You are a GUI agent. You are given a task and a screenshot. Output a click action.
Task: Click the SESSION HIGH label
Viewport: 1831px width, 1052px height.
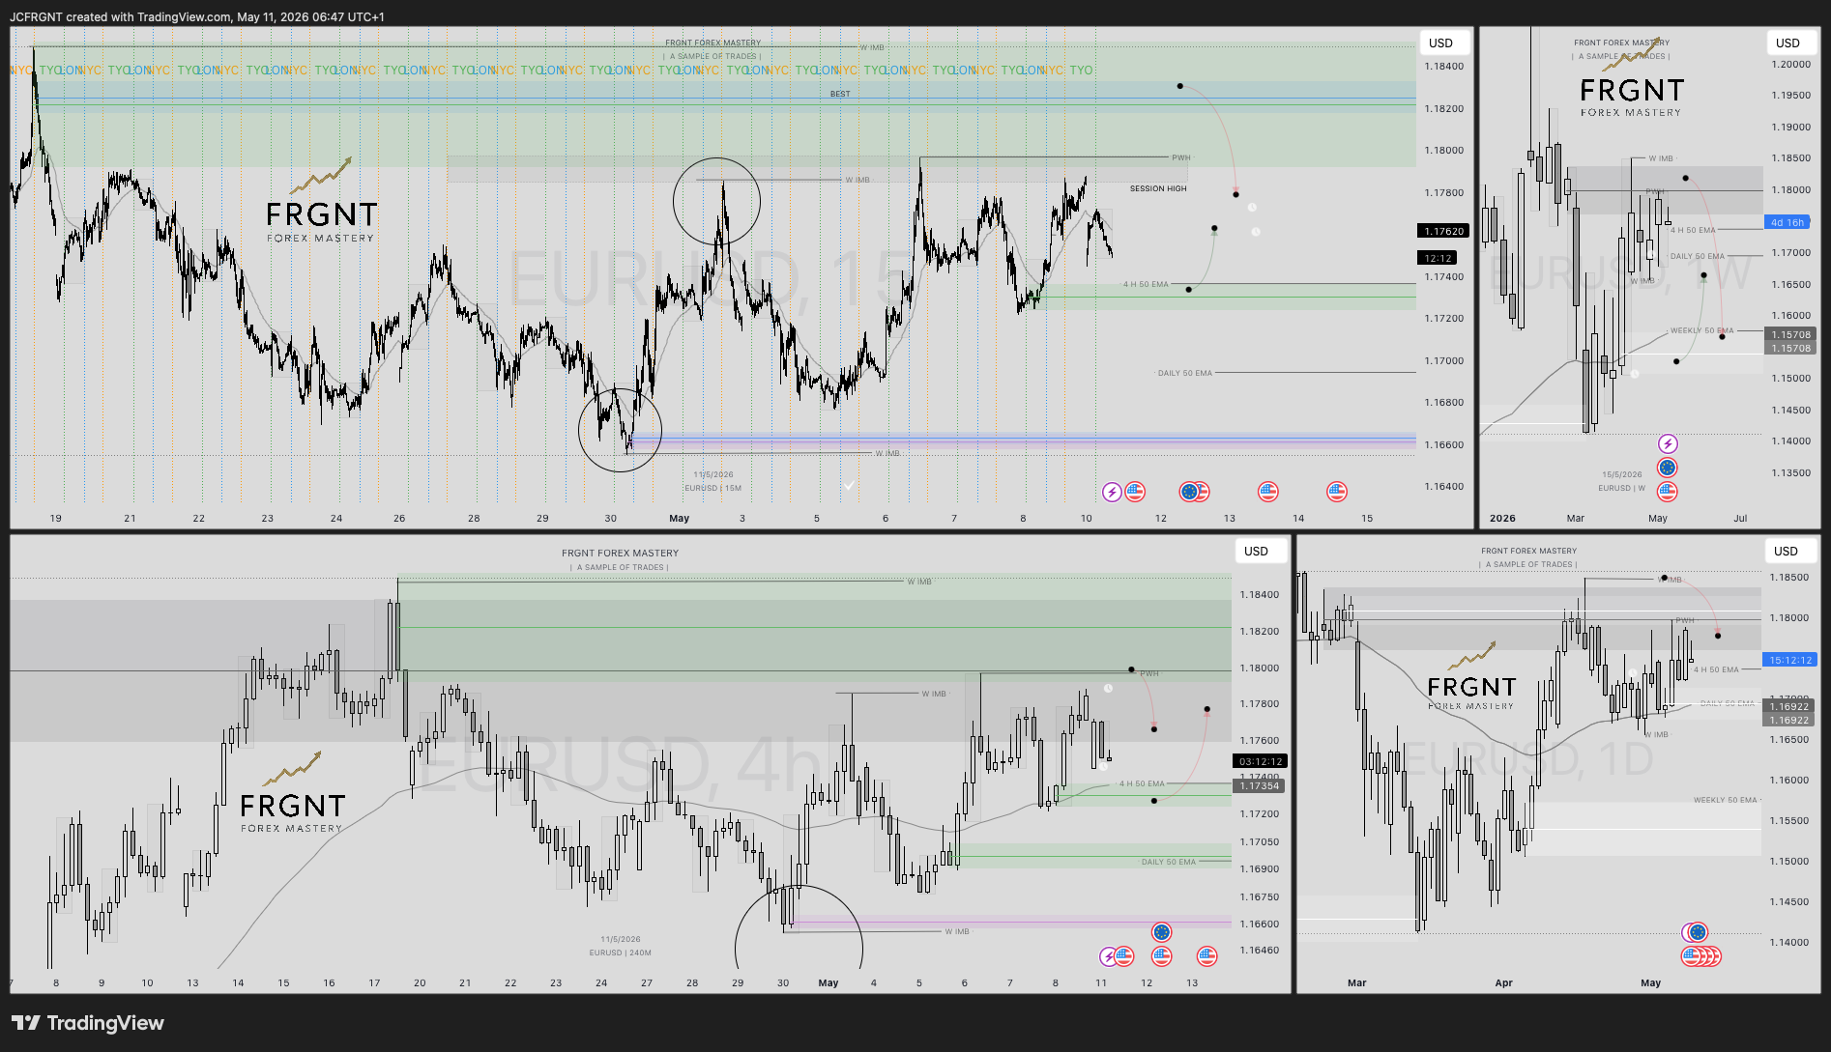tap(1158, 189)
